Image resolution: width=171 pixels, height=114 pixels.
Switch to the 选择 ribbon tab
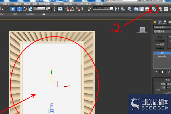(x=15, y=15)
